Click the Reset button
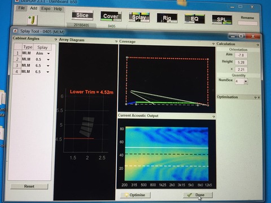Viewport: 271px width, 203px height. (x=29, y=186)
